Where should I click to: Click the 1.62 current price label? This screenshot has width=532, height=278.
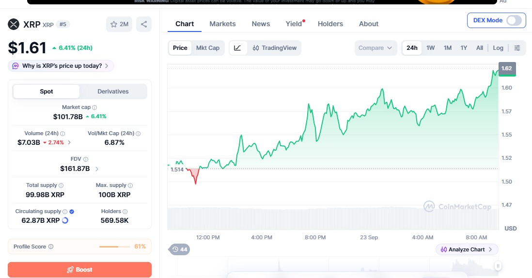(507, 68)
